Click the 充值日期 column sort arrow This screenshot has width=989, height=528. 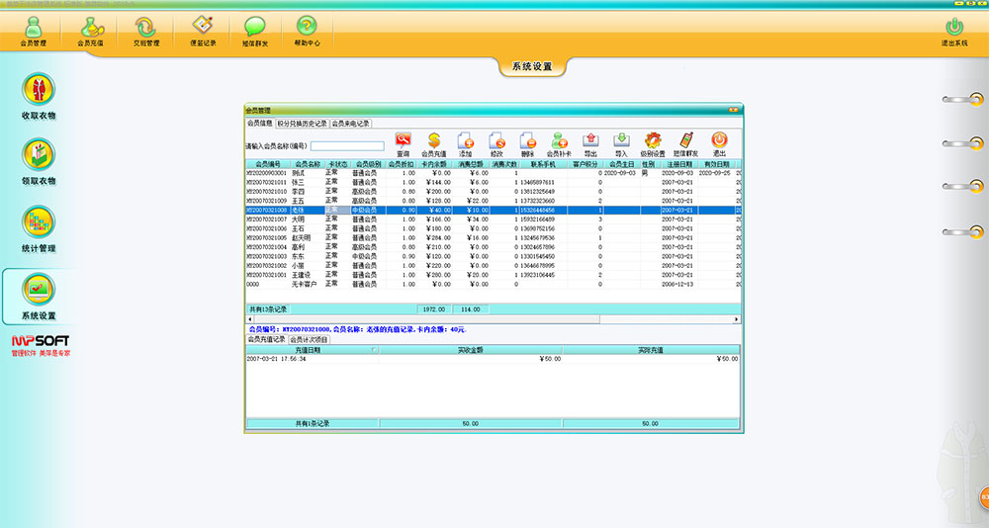pyautogui.click(x=372, y=350)
